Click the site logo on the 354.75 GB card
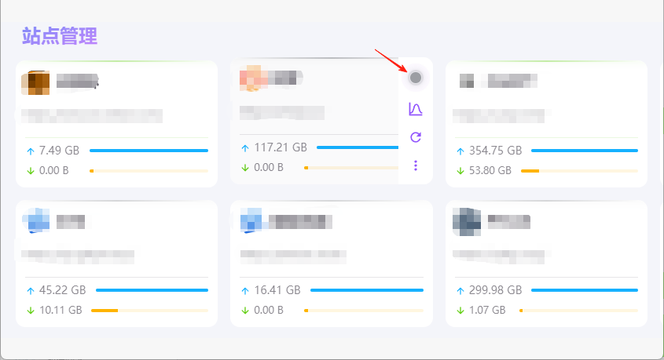Viewport: 664px width, 360px height. tap(467, 81)
